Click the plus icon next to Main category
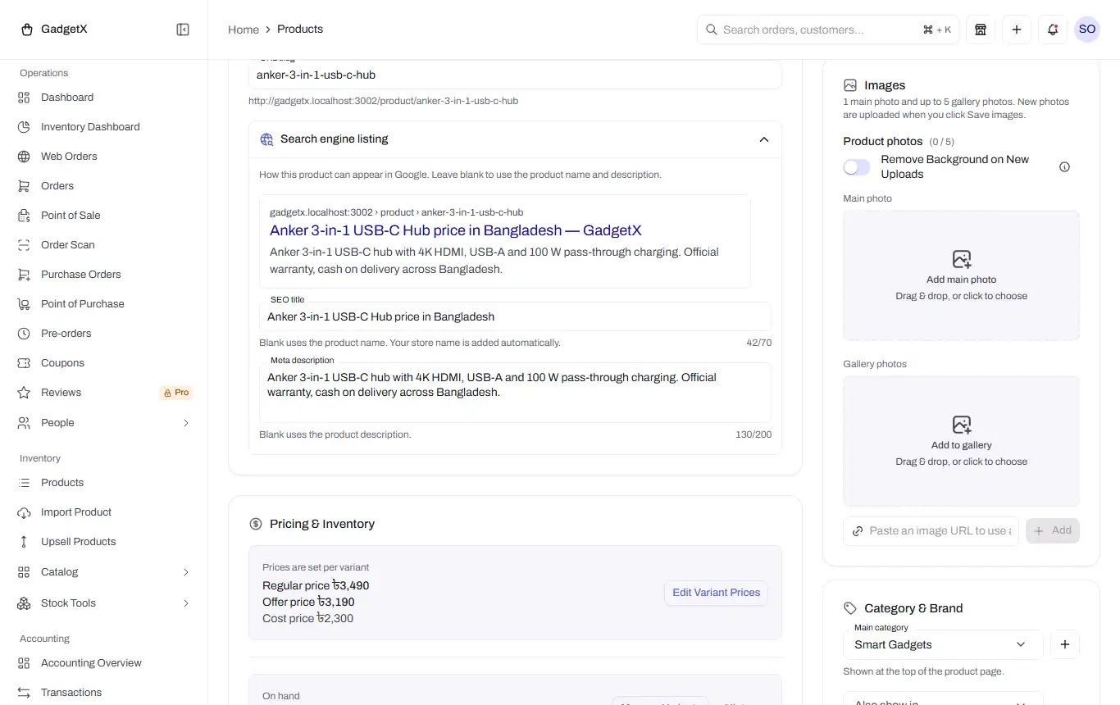 tap(1064, 644)
